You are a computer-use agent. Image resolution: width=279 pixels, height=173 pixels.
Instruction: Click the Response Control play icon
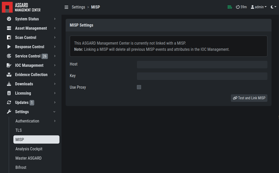pyautogui.click(x=9, y=47)
